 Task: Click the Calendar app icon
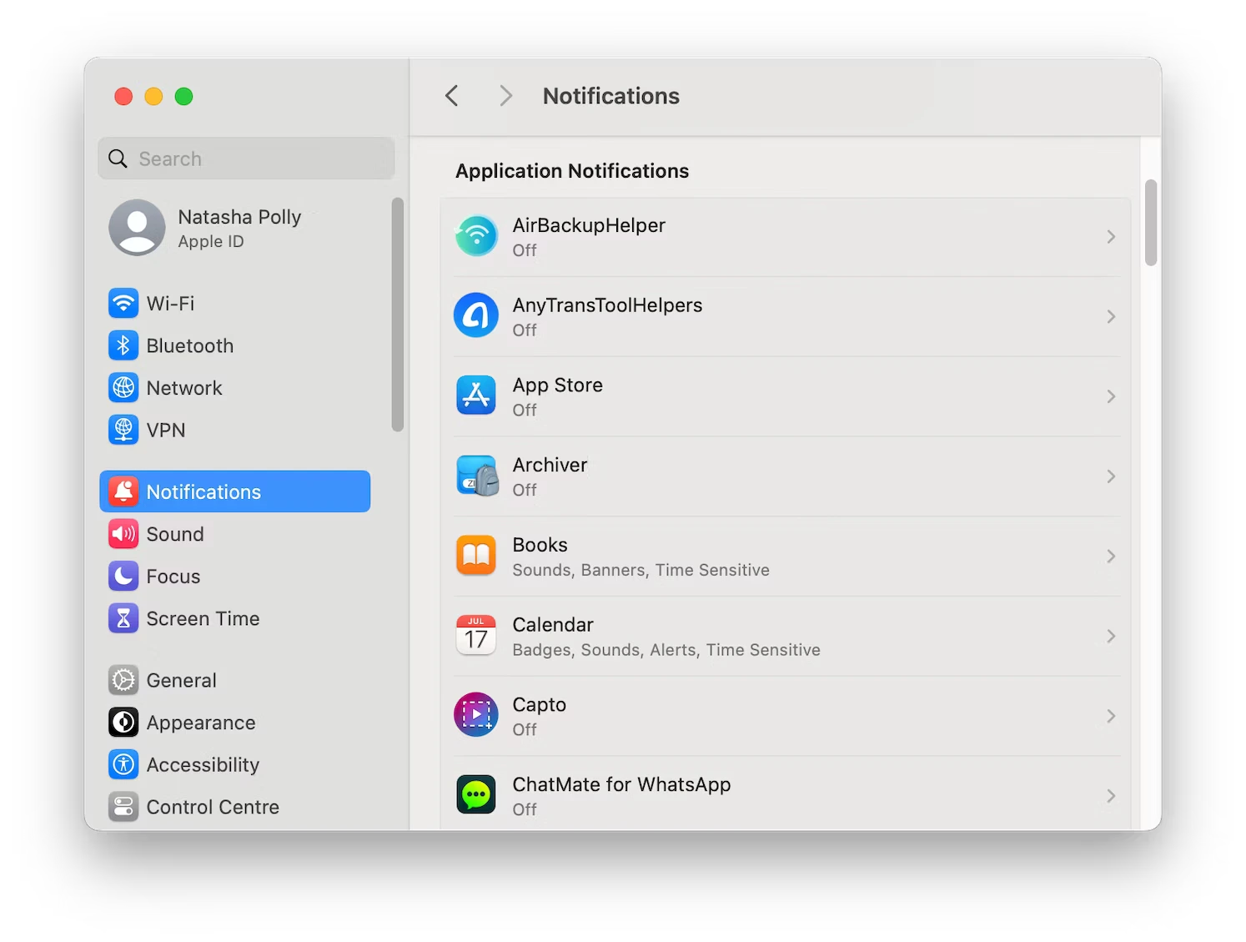click(x=476, y=636)
